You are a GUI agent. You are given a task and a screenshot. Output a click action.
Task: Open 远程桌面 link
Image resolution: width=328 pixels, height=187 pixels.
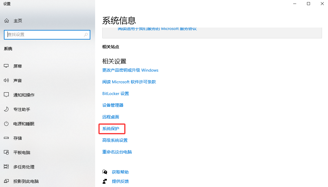click(111, 117)
